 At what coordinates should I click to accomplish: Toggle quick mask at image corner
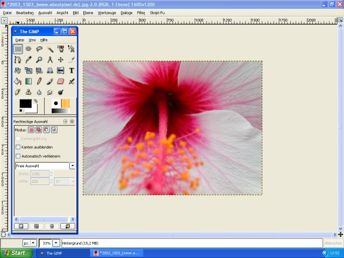3,234
